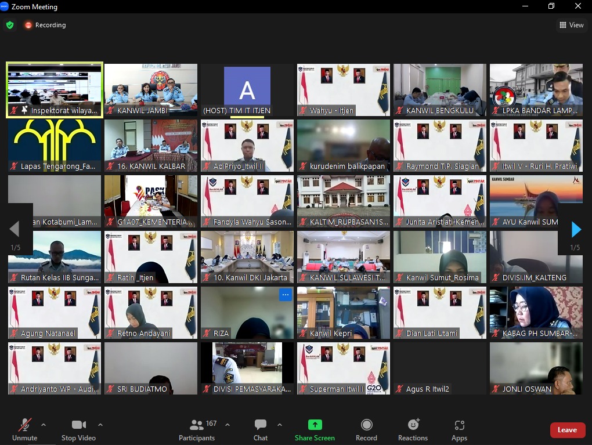
Task: Expand the arrow next to Chat
Action: [x=280, y=424]
